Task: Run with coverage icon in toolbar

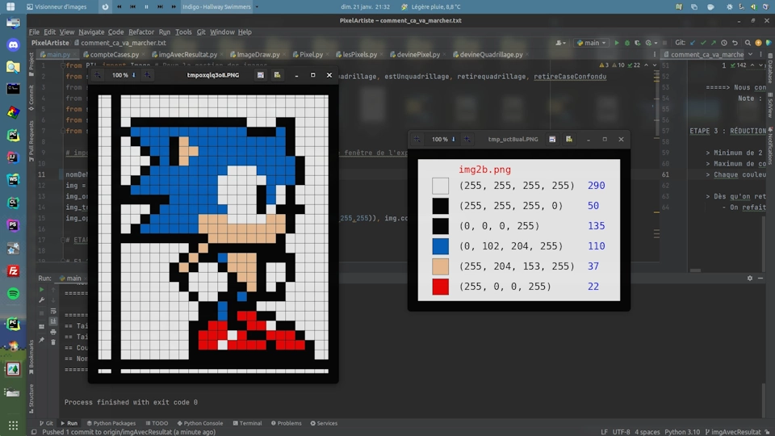Action: pyautogui.click(x=637, y=43)
